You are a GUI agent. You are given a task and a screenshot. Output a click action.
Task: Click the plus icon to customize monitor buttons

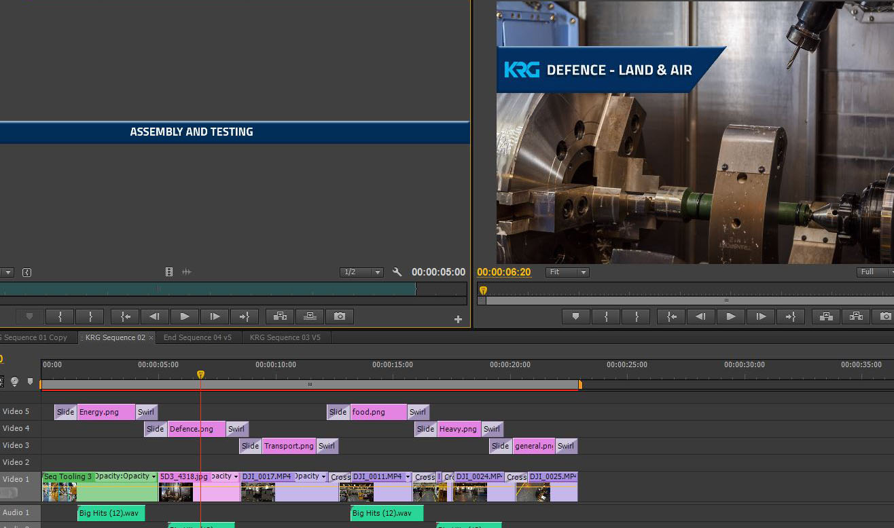point(459,318)
